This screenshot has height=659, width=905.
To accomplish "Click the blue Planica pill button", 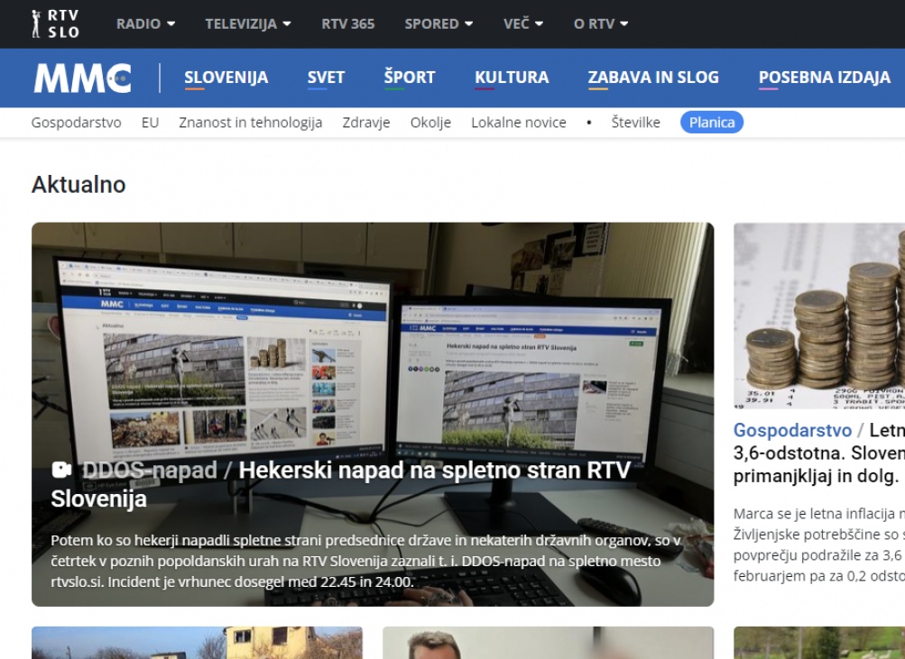I will point(712,123).
